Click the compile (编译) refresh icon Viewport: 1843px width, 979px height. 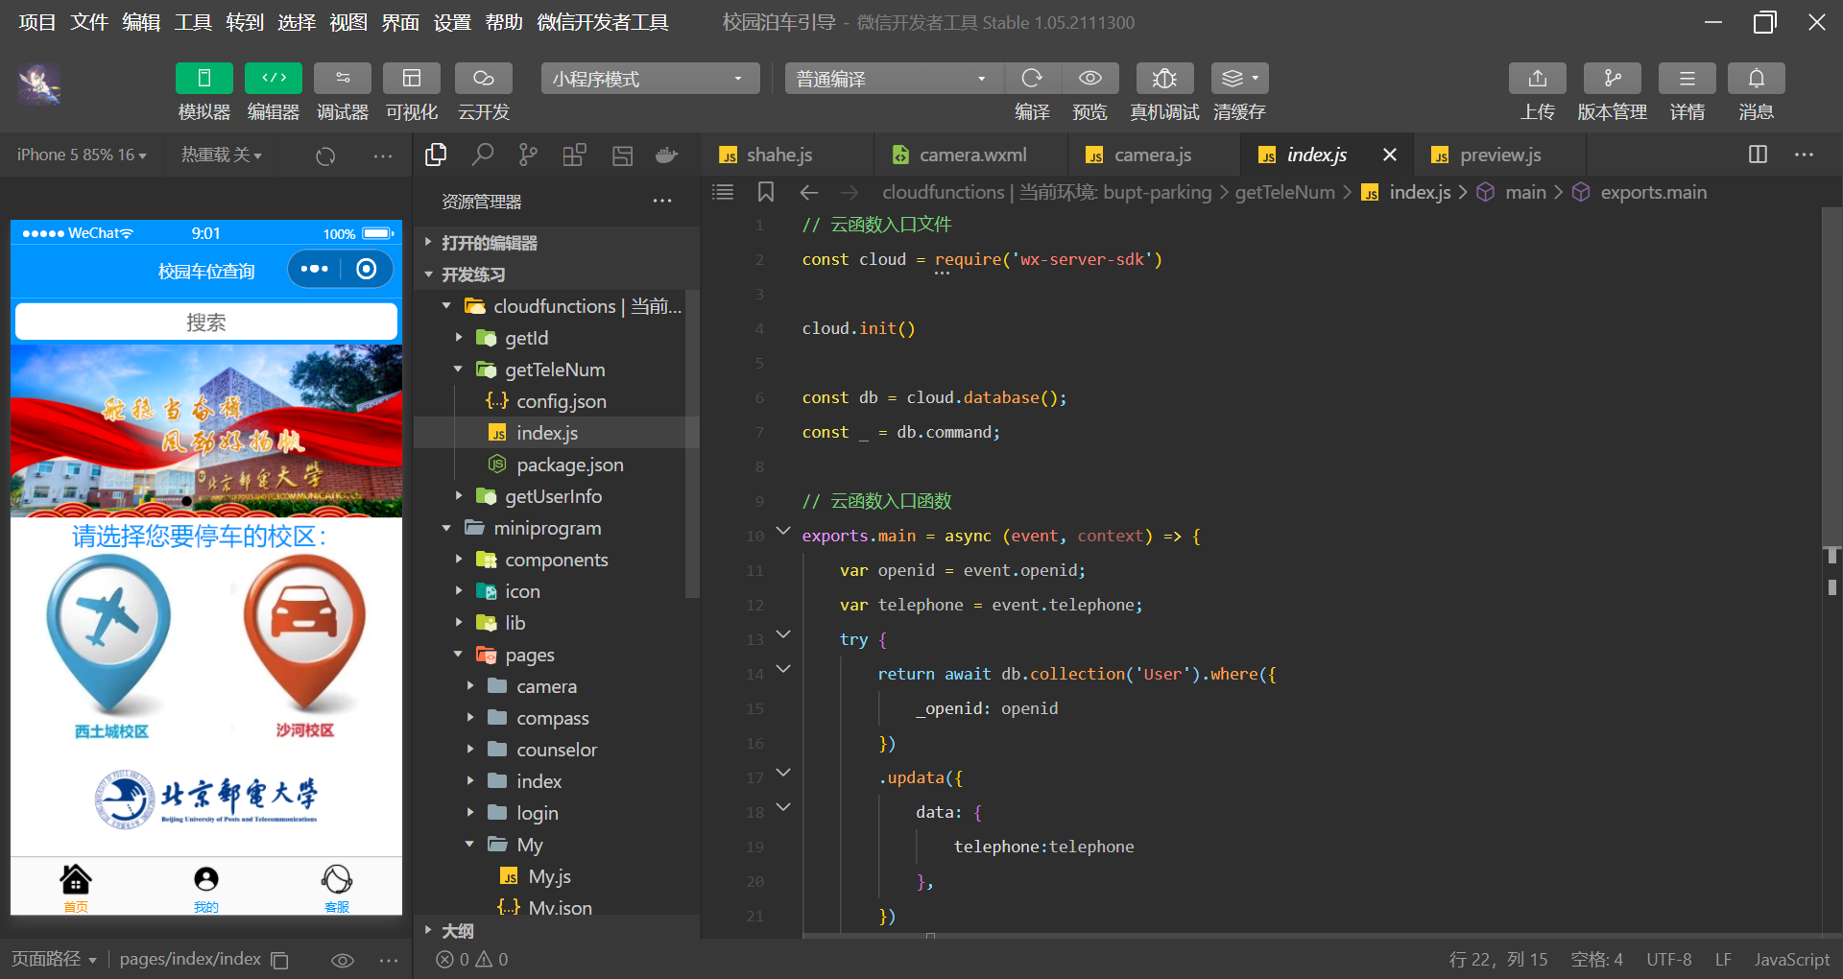[1032, 79]
